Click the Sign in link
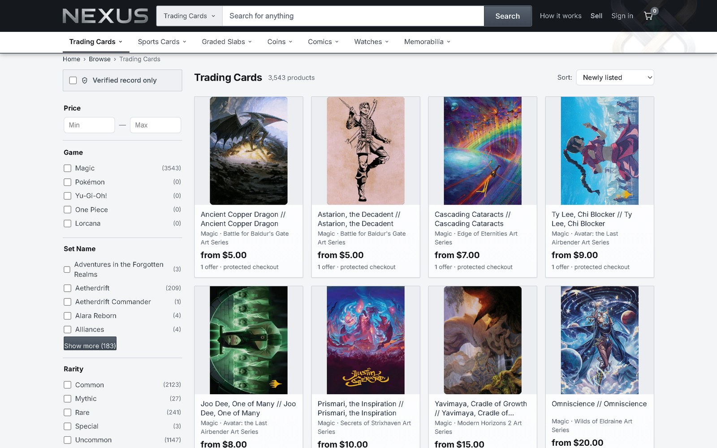717x448 pixels. (x=622, y=16)
